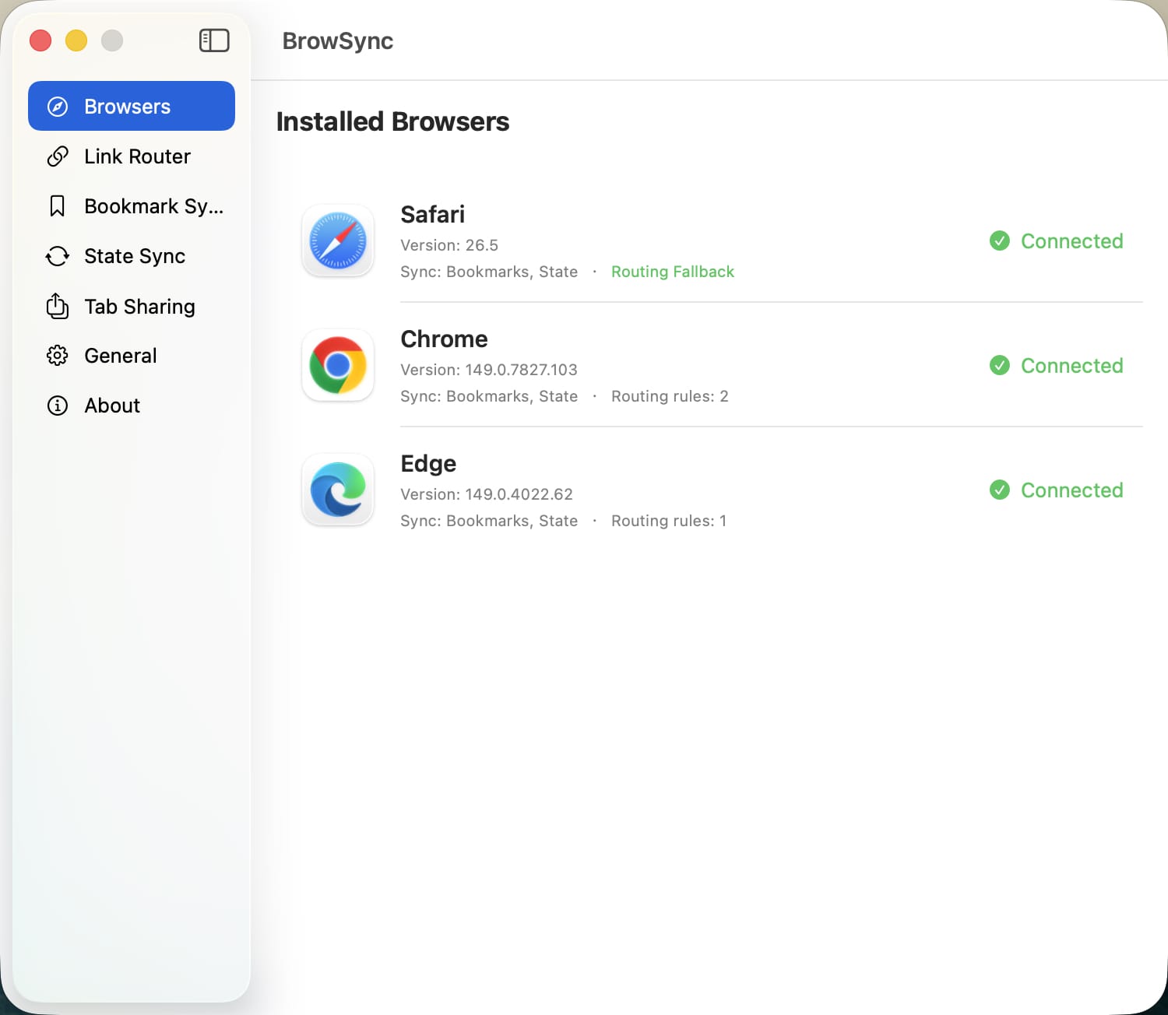Click the Chrome browser app icon

pyautogui.click(x=338, y=365)
